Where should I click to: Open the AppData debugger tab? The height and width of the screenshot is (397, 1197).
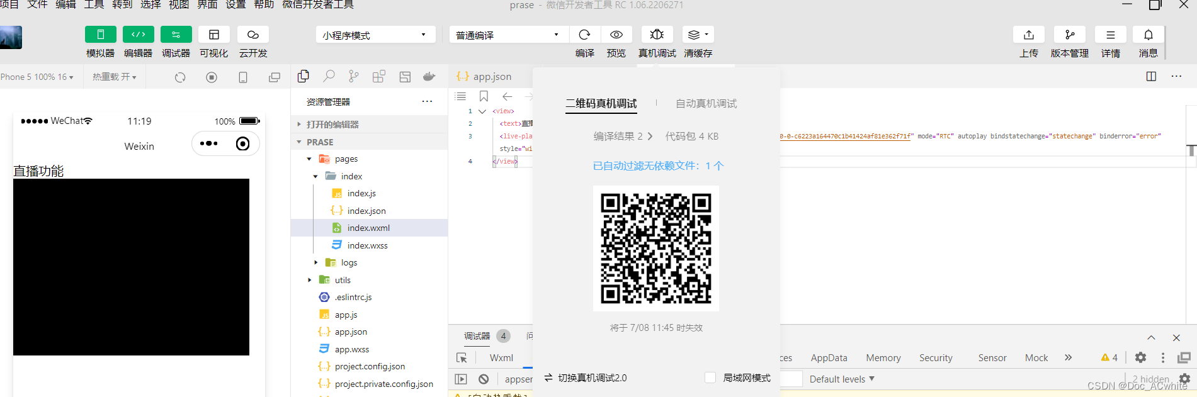[829, 358]
